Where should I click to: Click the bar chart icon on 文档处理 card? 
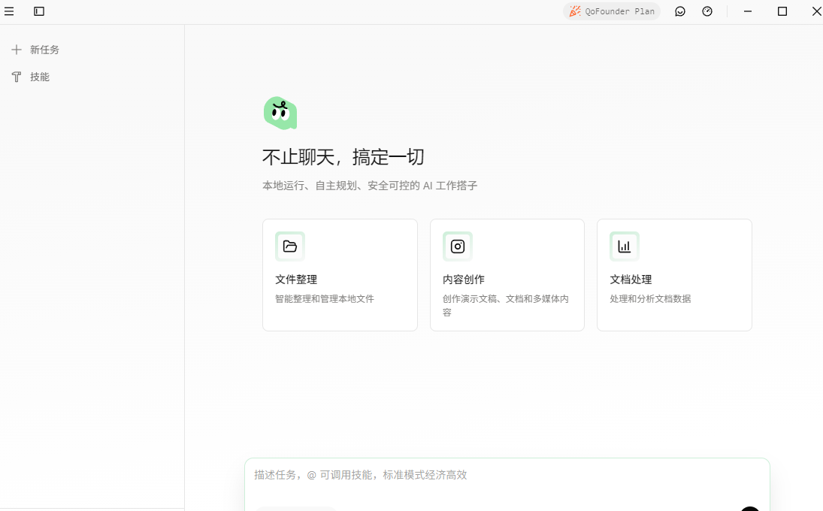(625, 246)
